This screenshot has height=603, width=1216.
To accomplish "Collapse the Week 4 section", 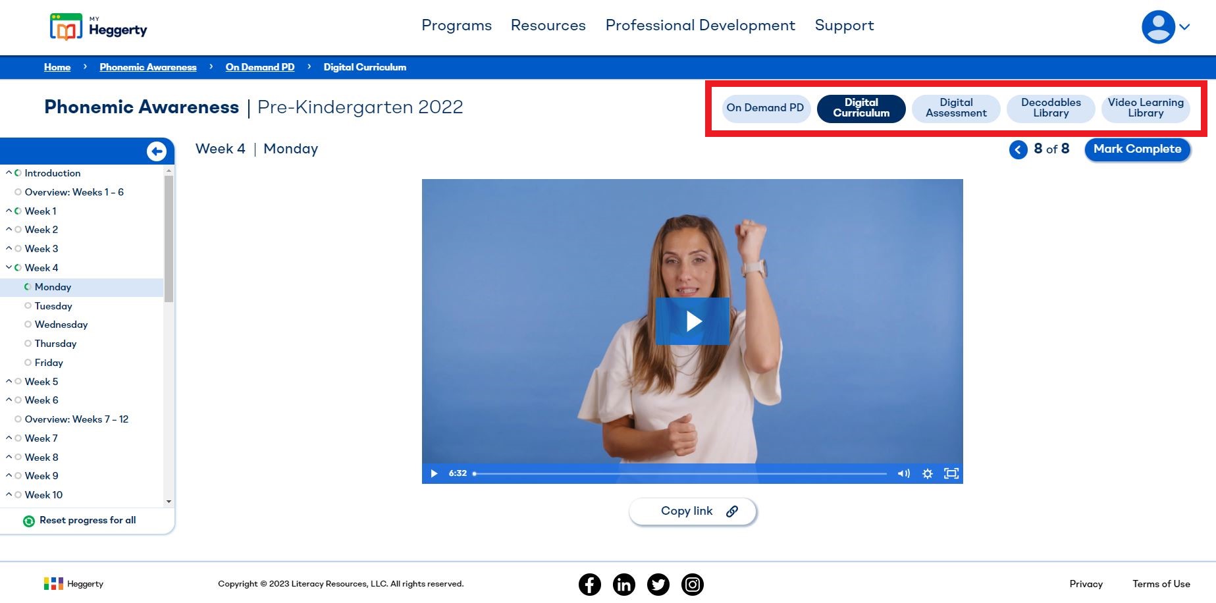I will tap(9, 267).
